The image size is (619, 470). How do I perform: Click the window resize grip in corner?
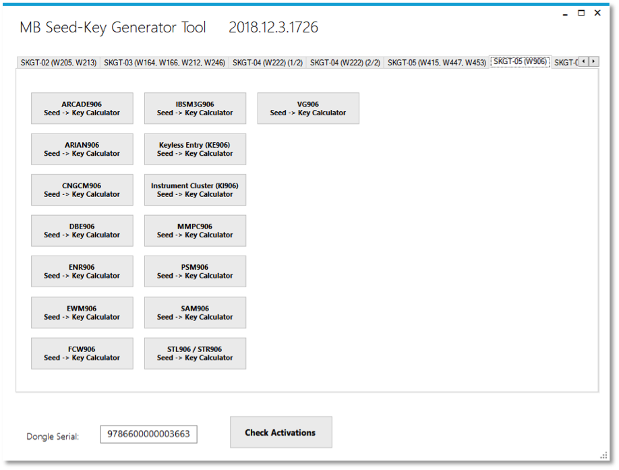tap(604, 455)
